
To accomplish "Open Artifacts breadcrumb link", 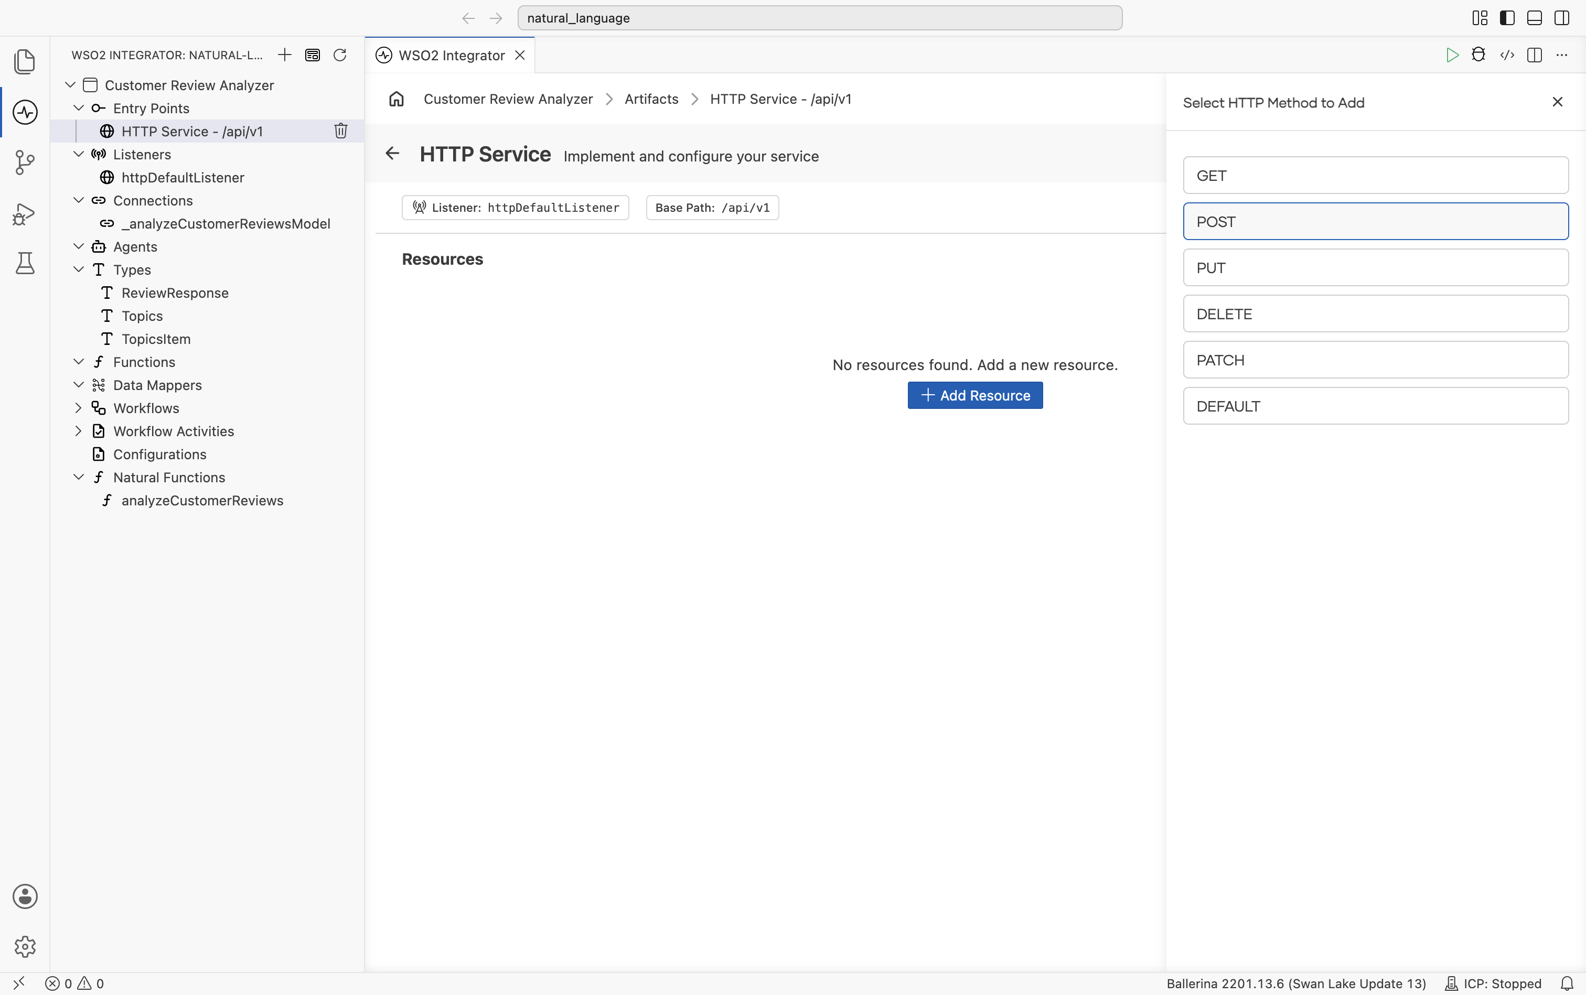I will click(x=651, y=99).
